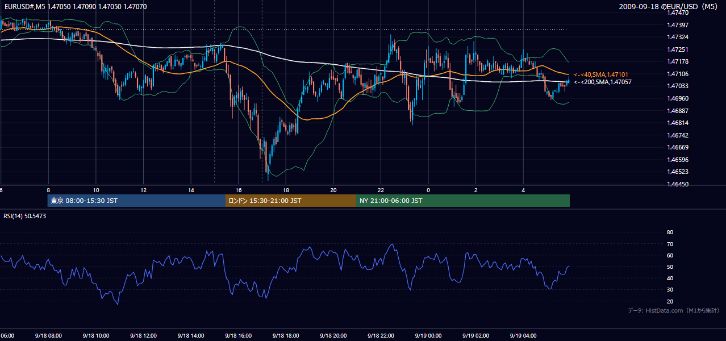Screen dimensions: 726x341
Task: Click hour label 22 under price chart
Action: click(x=381, y=190)
